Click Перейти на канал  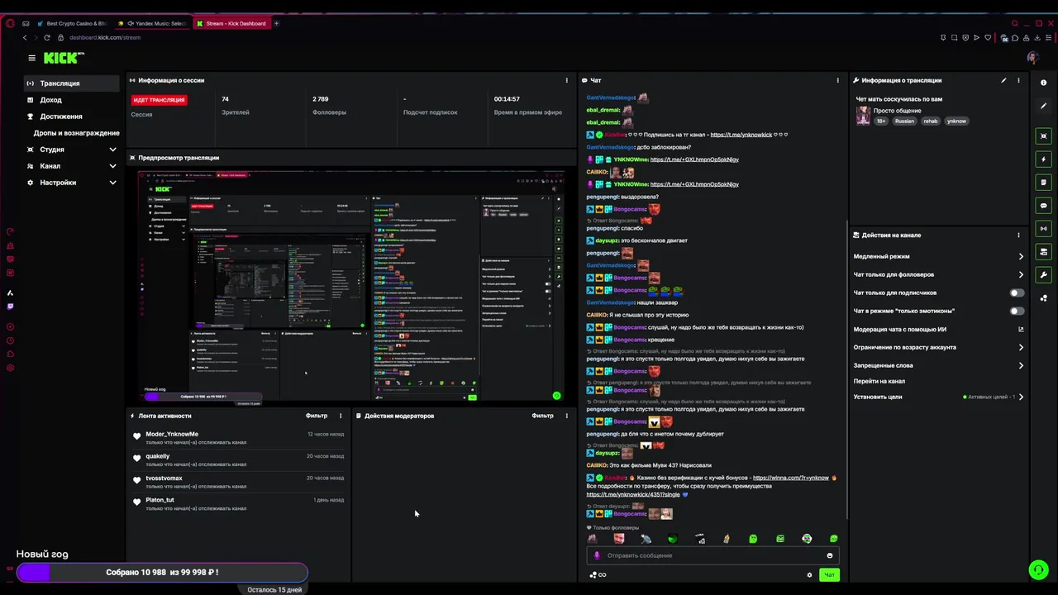(x=879, y=381)
